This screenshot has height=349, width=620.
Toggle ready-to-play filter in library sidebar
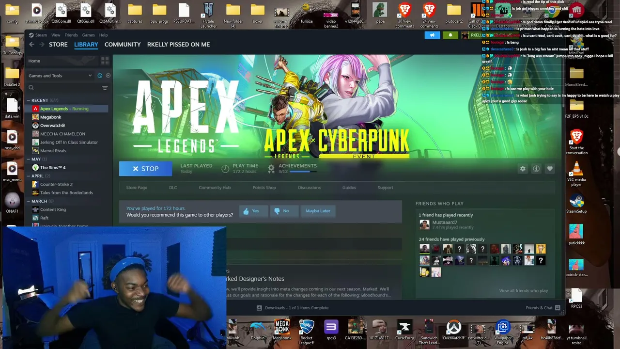point(108,76)
